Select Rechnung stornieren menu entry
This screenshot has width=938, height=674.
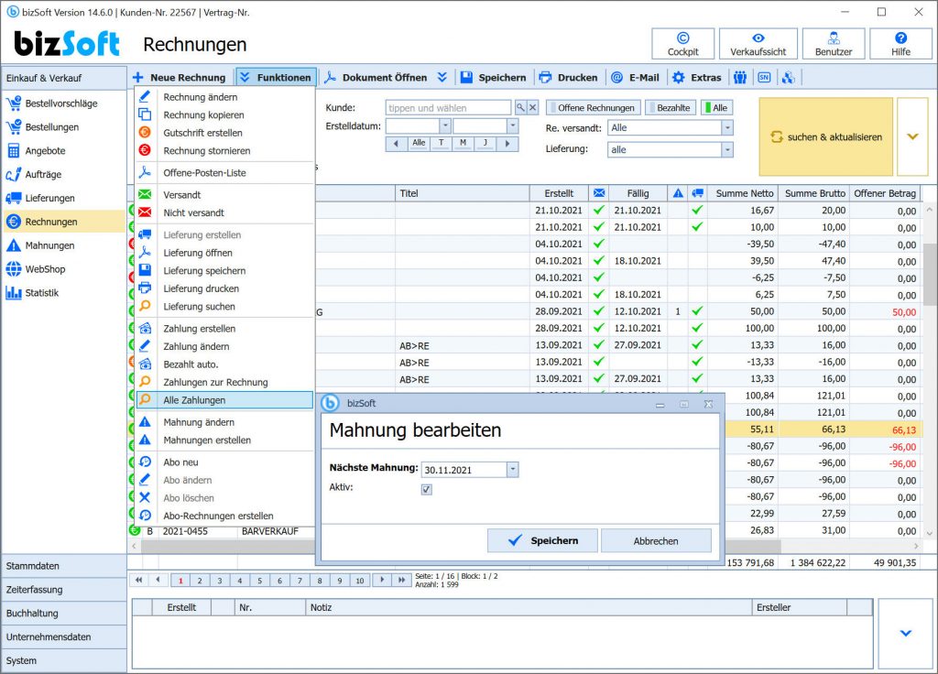[x=207, y=151]
